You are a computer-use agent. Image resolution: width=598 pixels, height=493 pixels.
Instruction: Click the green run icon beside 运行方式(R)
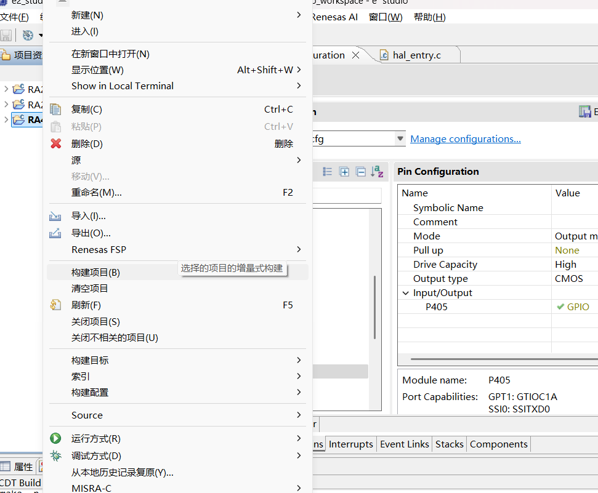point(55,438)
